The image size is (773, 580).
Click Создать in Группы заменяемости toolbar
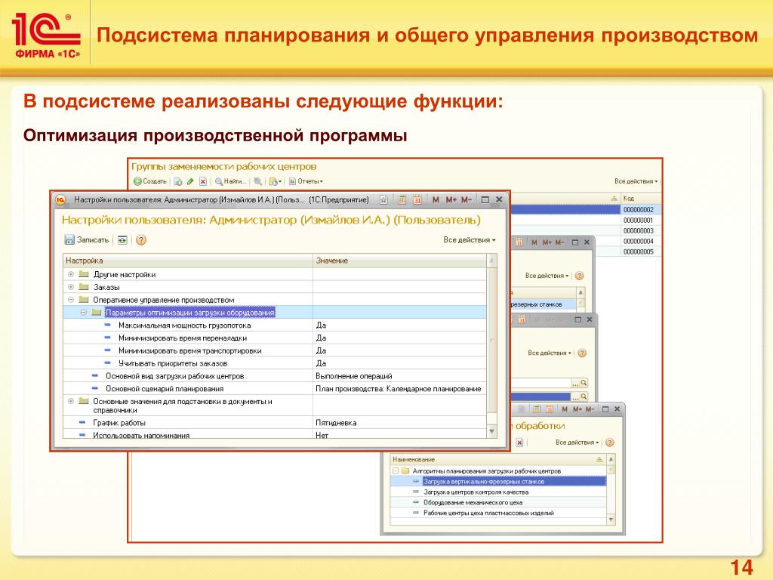(x=150, y=181)
